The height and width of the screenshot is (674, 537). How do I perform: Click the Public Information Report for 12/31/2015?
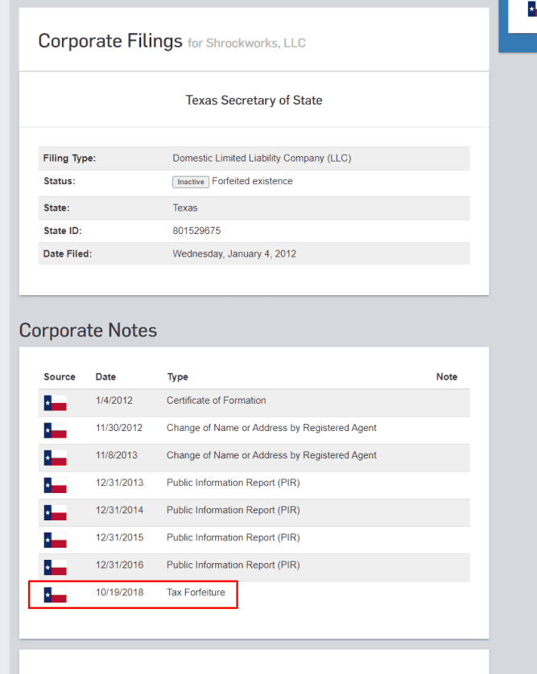(233, 538)
